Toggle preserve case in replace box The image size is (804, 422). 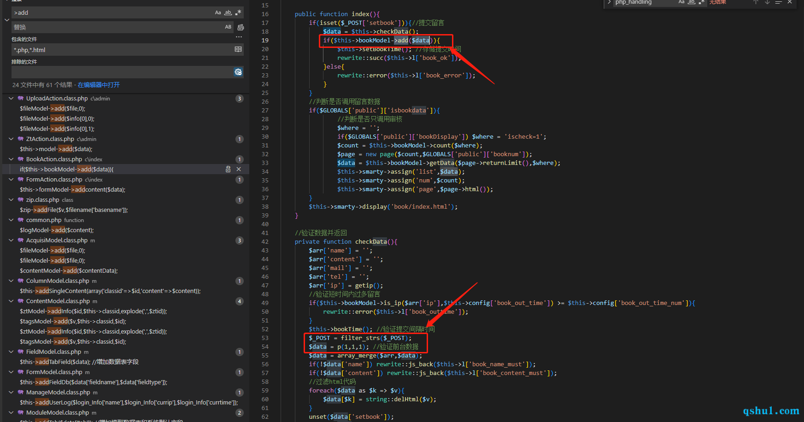point(228,27)
